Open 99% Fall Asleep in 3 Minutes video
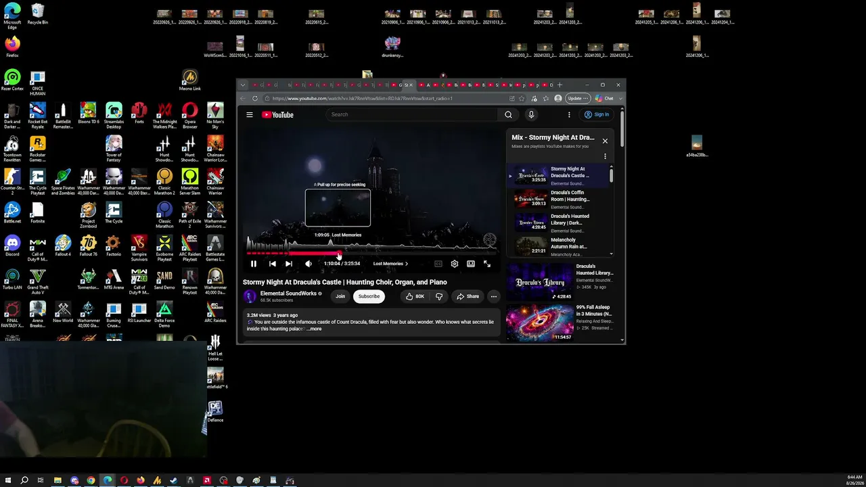The image size is (866, 487). point(560,323)
